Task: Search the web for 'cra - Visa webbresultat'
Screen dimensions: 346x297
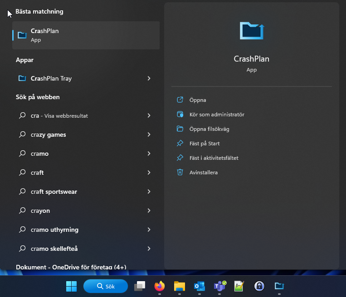Action: pos(86,115)
